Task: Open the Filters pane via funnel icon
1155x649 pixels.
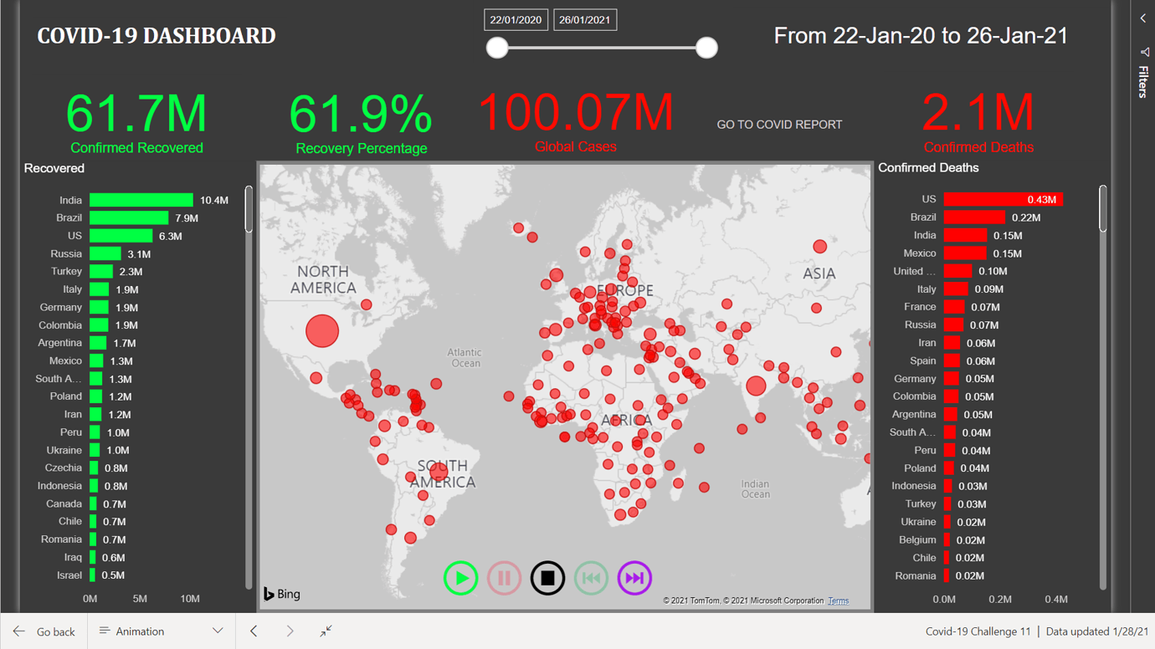Action: coord(1144,52)
